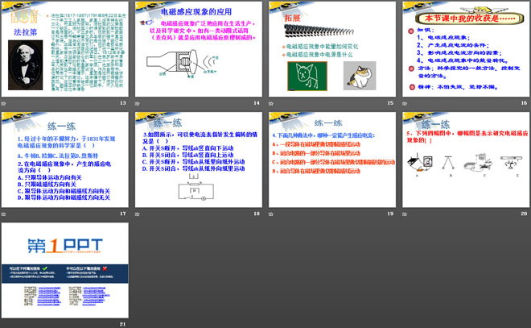
Task: Click slide number 16 label
Action: (x=524, y=103)
